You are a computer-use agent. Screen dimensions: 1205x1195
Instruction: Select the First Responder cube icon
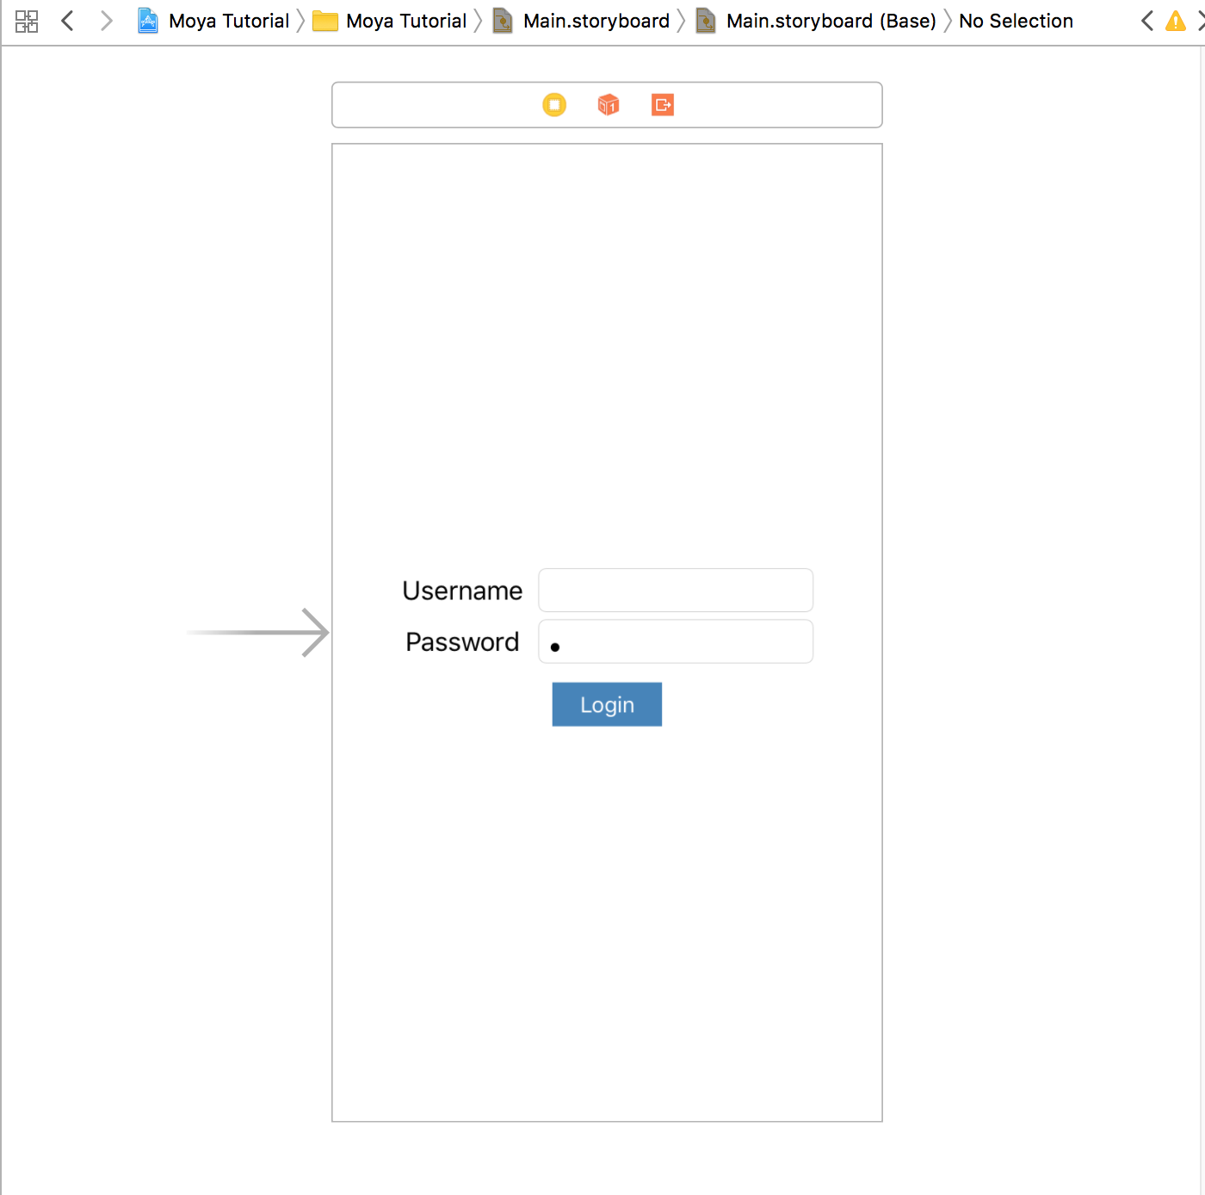click(x=609, y=105)
